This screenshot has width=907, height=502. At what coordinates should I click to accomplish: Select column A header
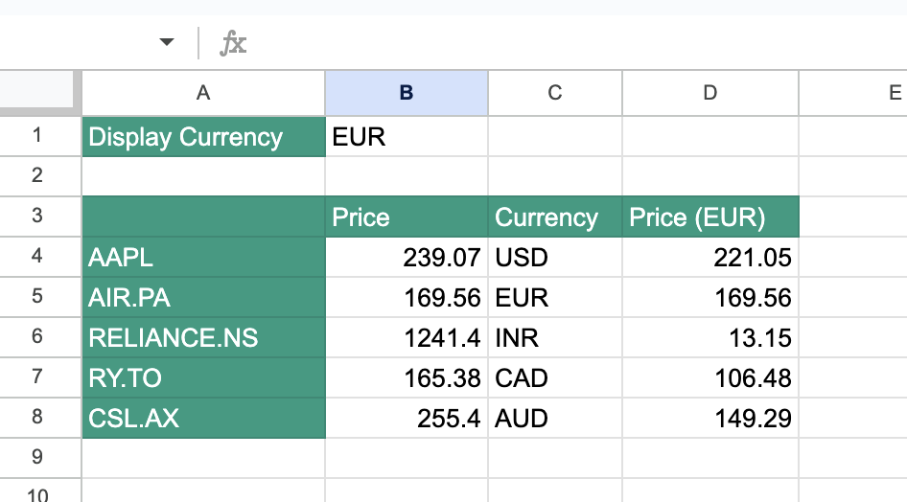pos(203,92)
